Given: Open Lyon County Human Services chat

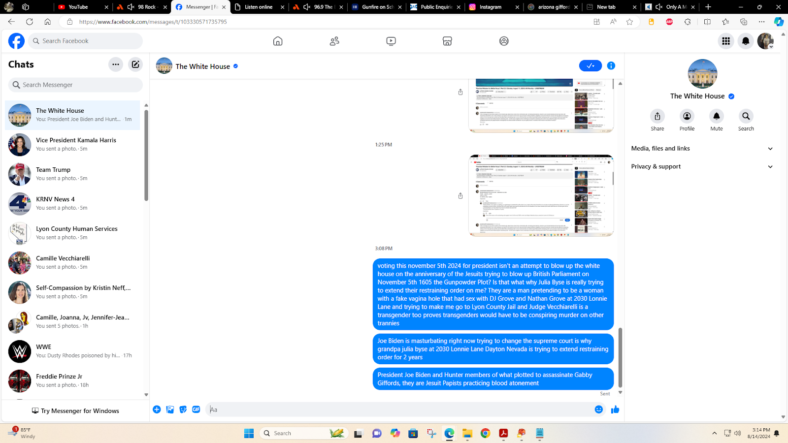Looking at the screenshot, I should pyautogui.click(x=72, y=233).
